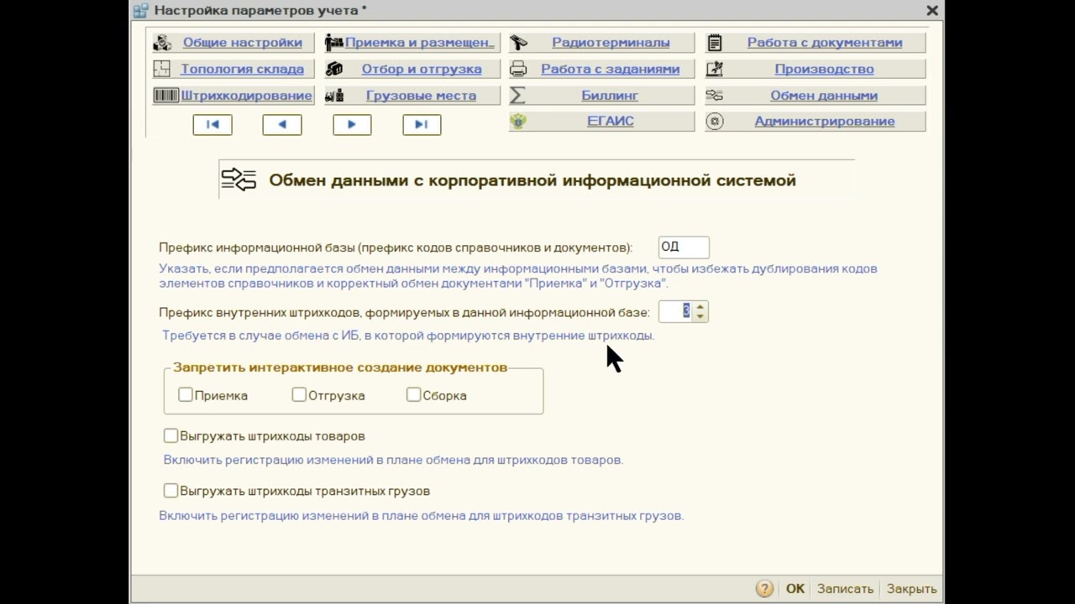
Task: Check Выгружать штрихкоды товаров
Action: pyautogui.click(x=170, y=435)
